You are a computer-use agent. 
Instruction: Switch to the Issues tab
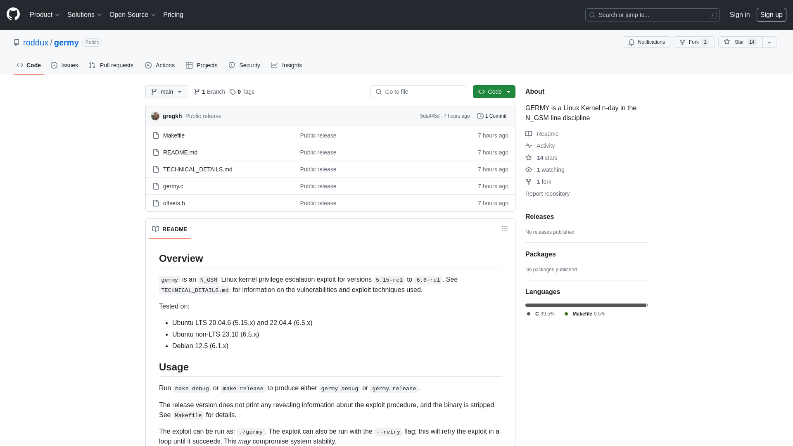point(64,65)
